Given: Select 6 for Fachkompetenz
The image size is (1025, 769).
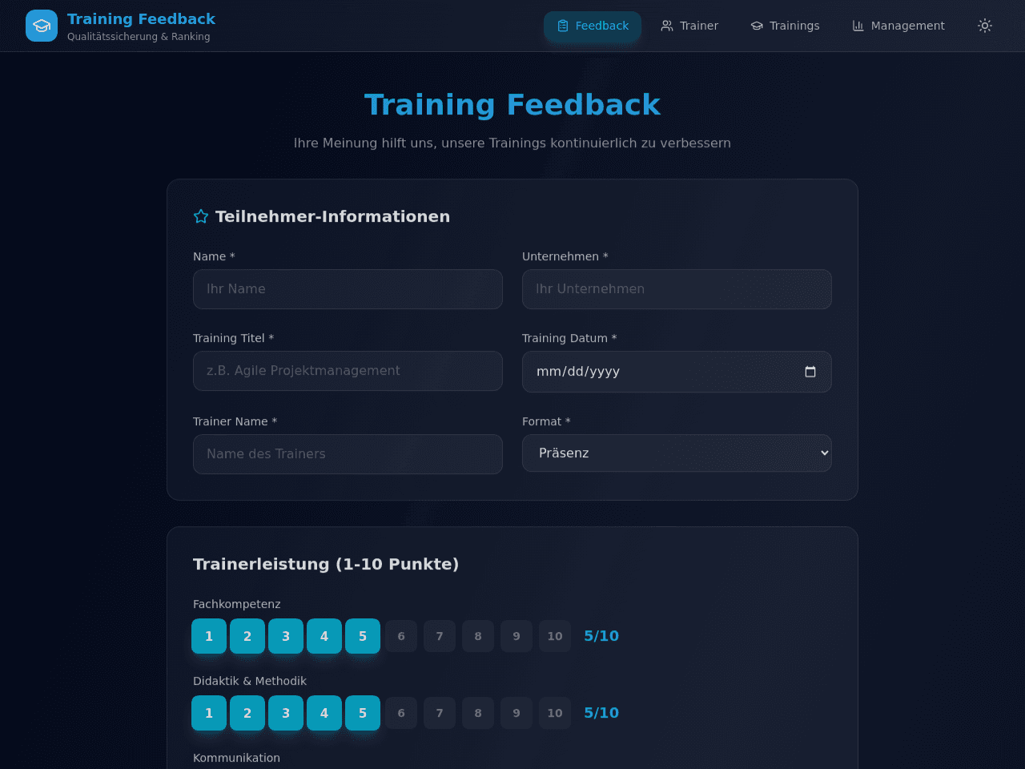Looking at the screenshot, I should click(x=401, y=636).
